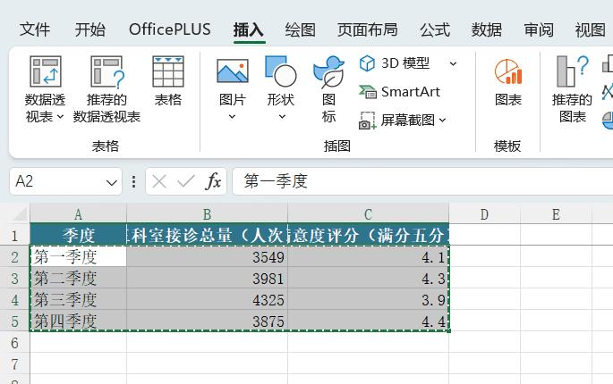
Task: Click the fx insert function button
Action: click(x=213, y=181)
